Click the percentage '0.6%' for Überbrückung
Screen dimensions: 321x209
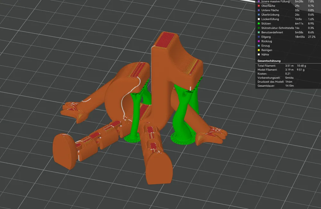(311, 15)
